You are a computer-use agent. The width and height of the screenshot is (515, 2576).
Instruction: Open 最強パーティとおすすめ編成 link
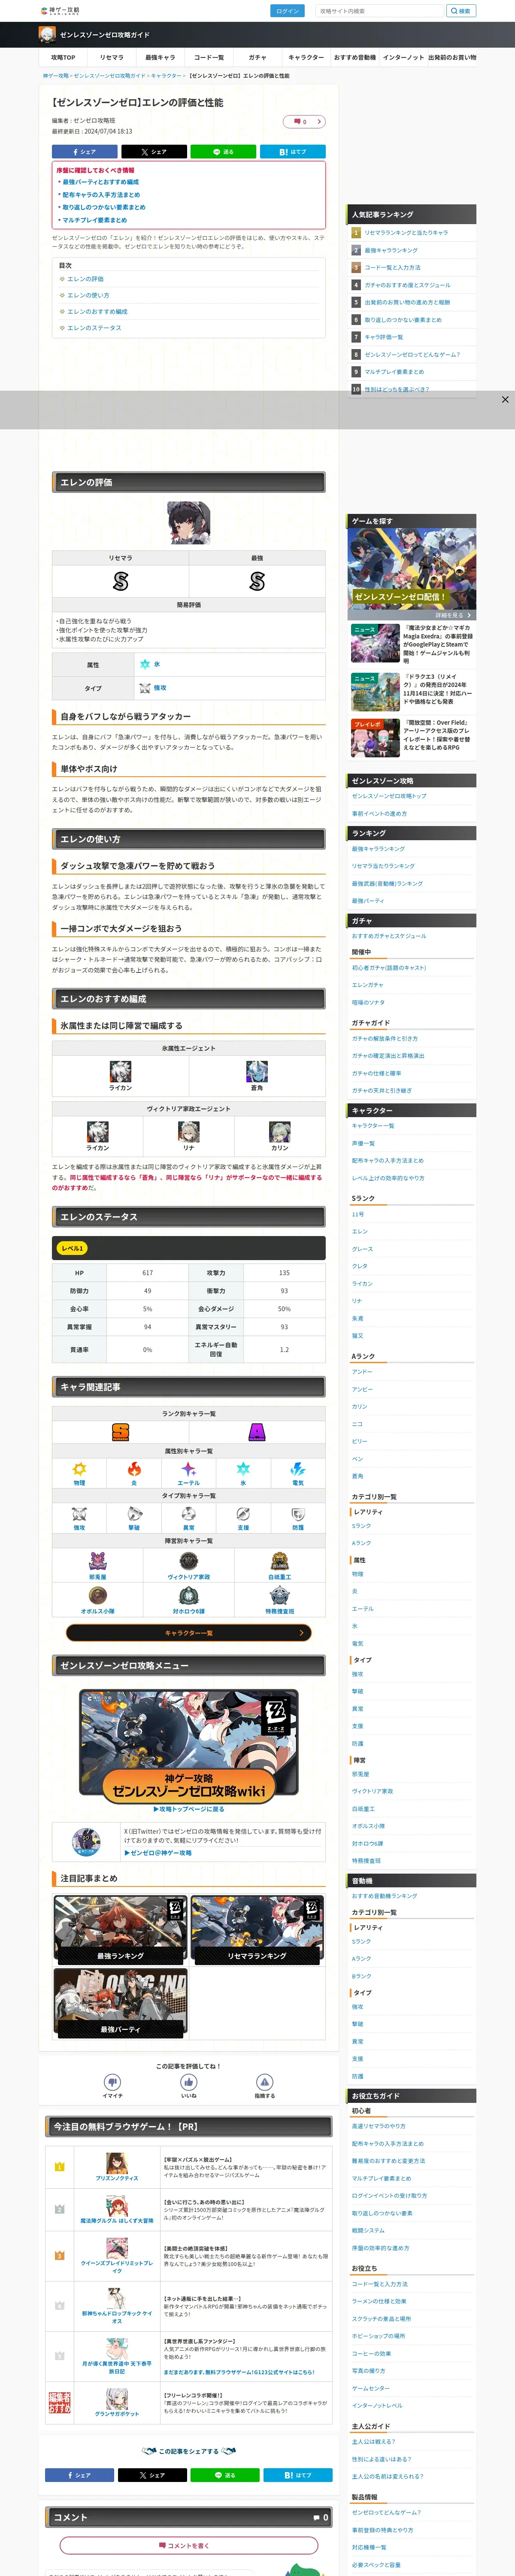pyautogui.click(x=100, y=182)
